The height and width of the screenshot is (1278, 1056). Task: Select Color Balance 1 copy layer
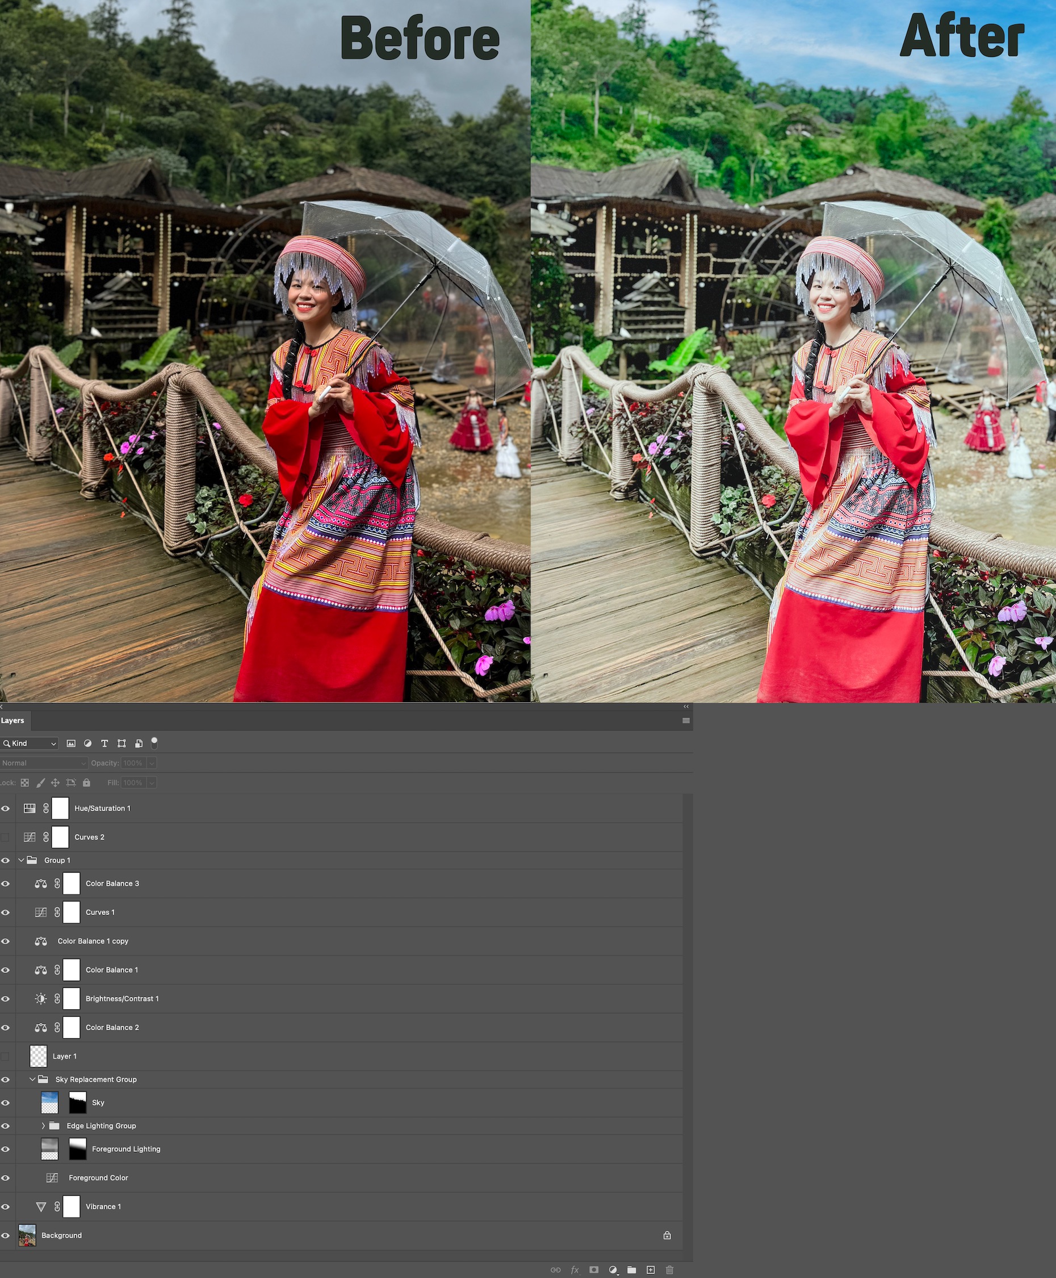341,941
